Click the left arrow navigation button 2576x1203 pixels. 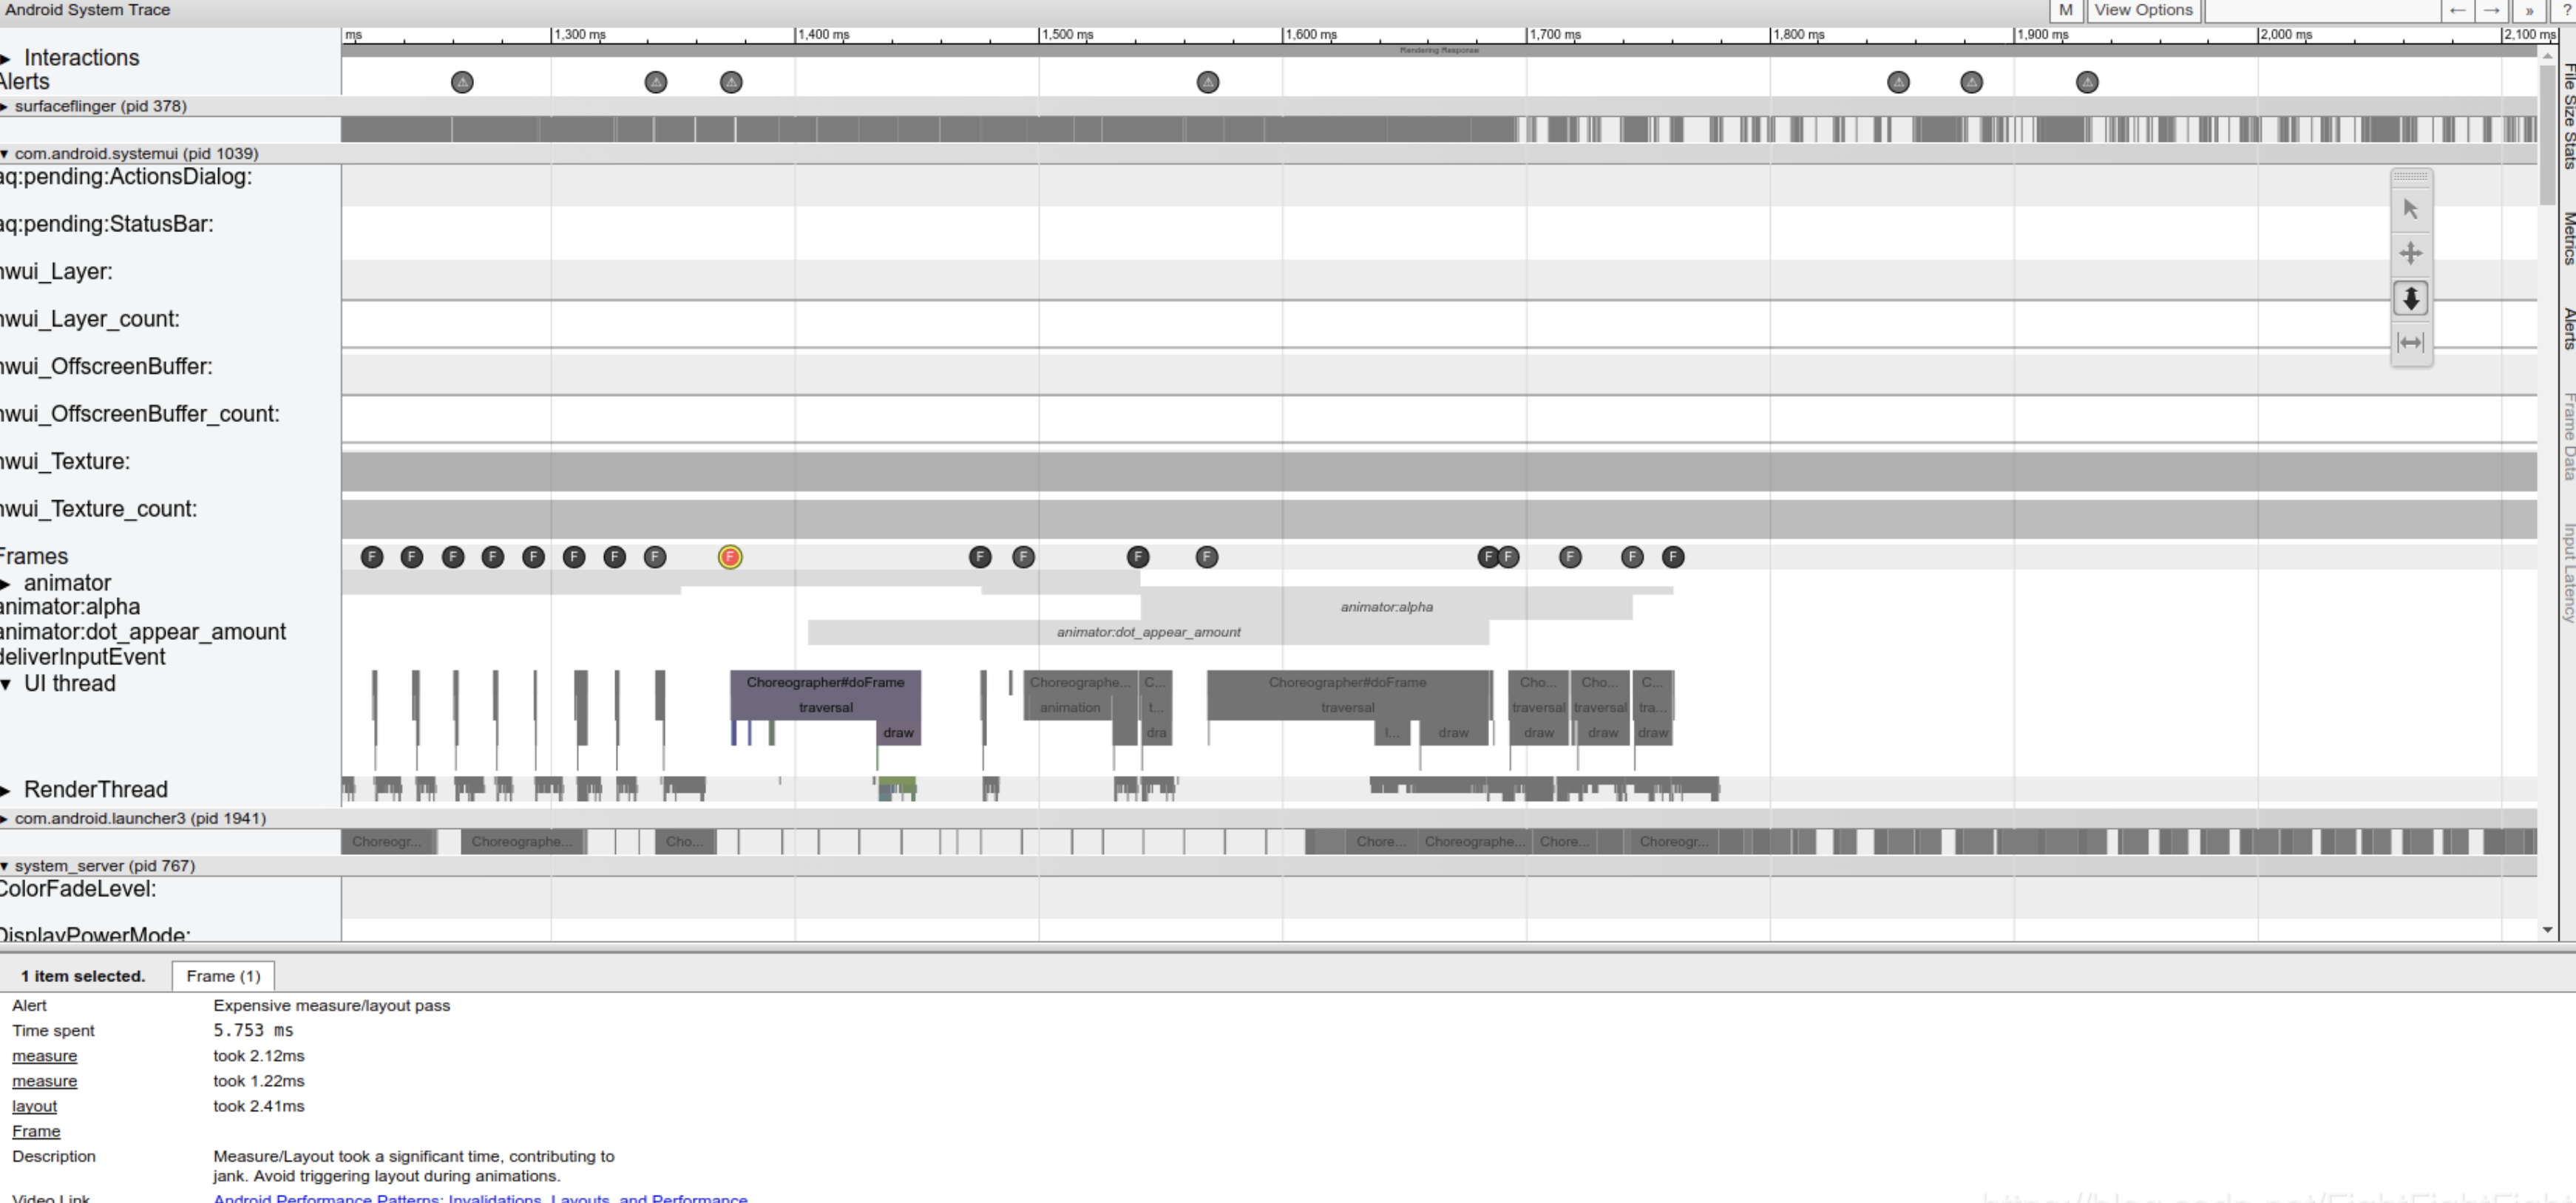2457,10
